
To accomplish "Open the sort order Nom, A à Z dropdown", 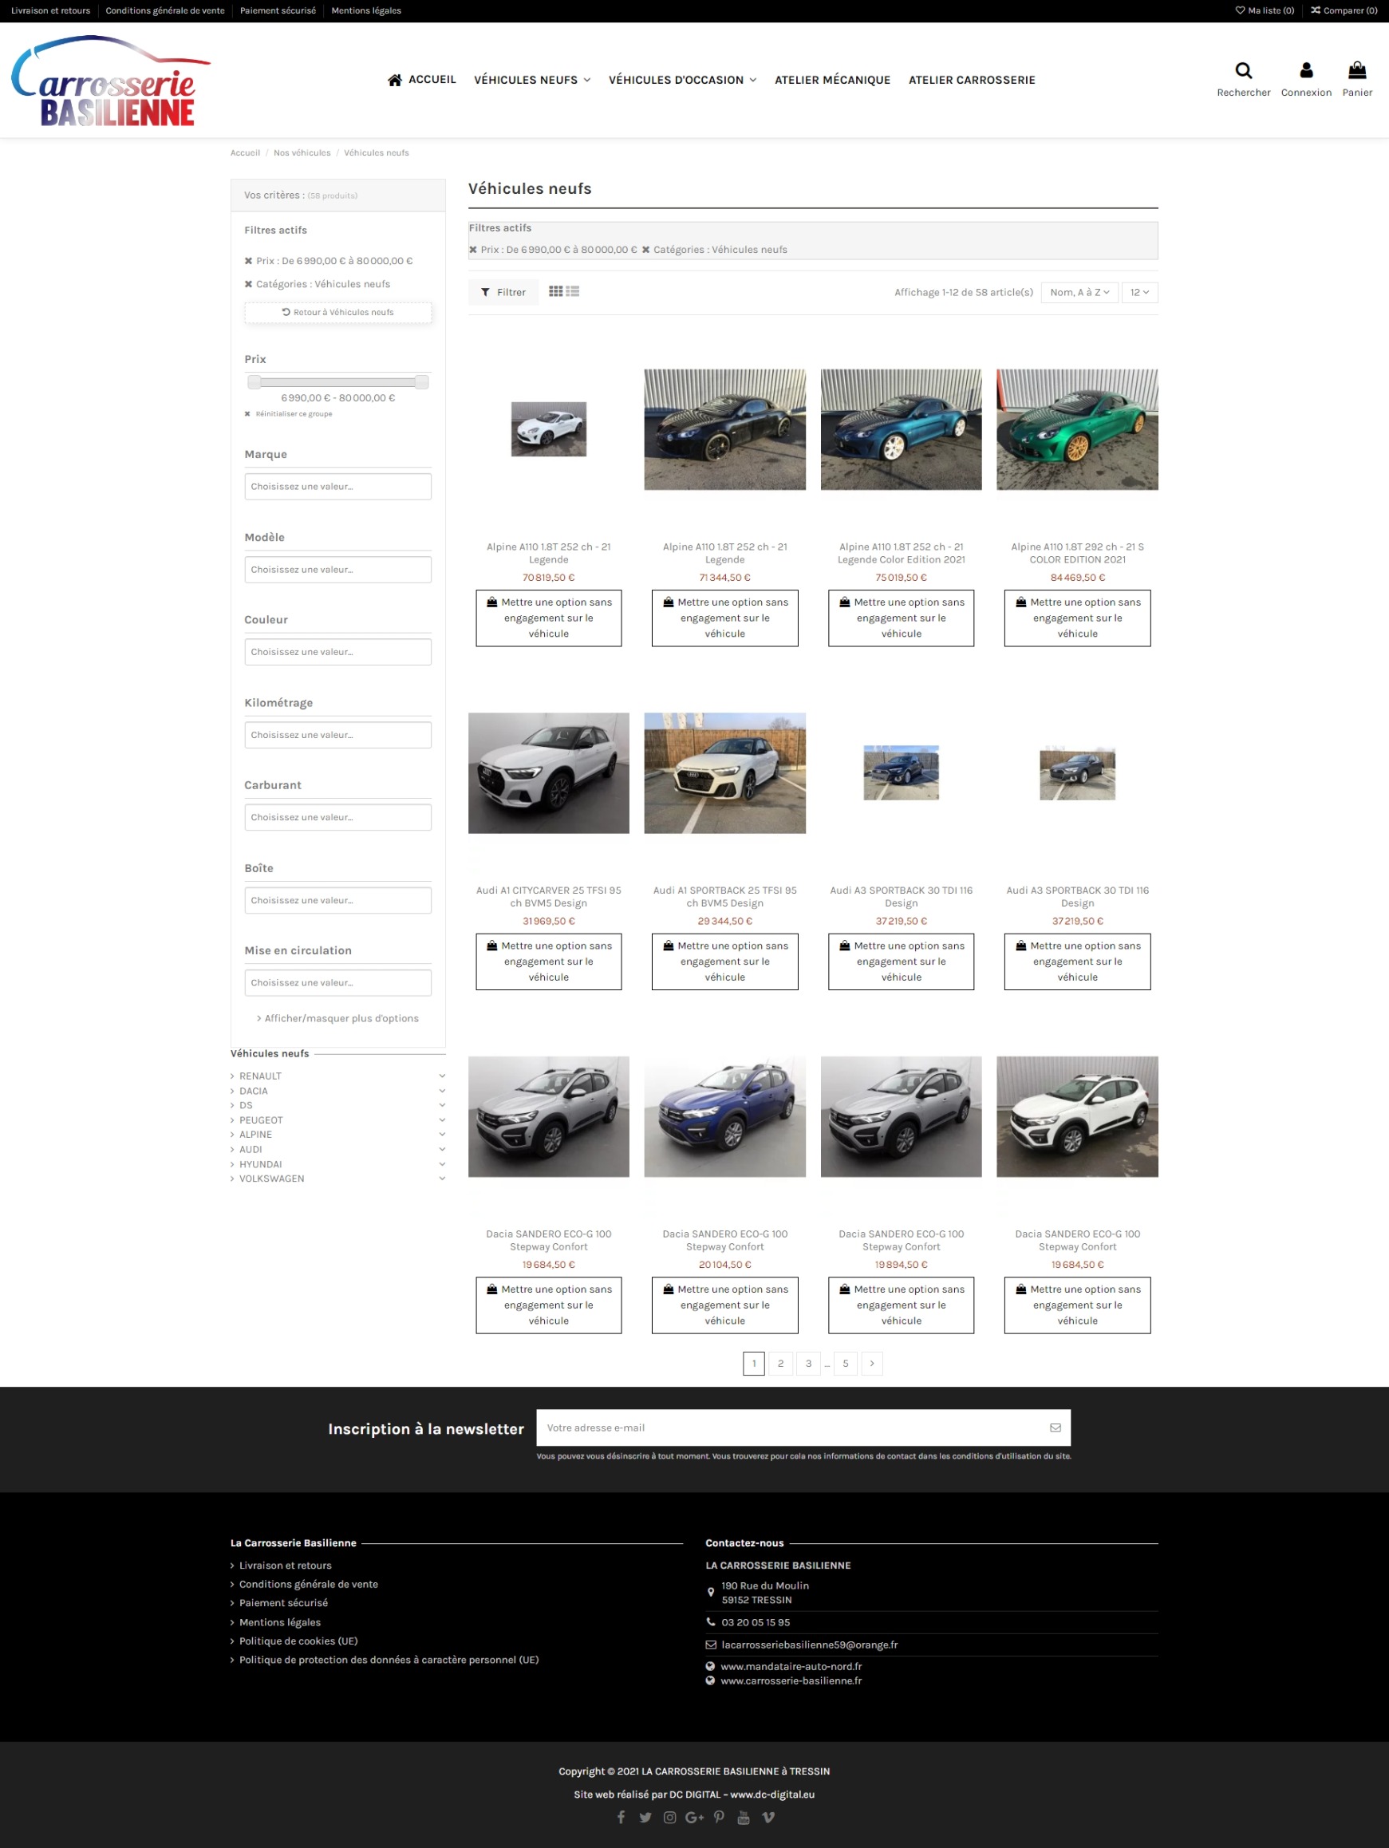I will pos(1079,292).
